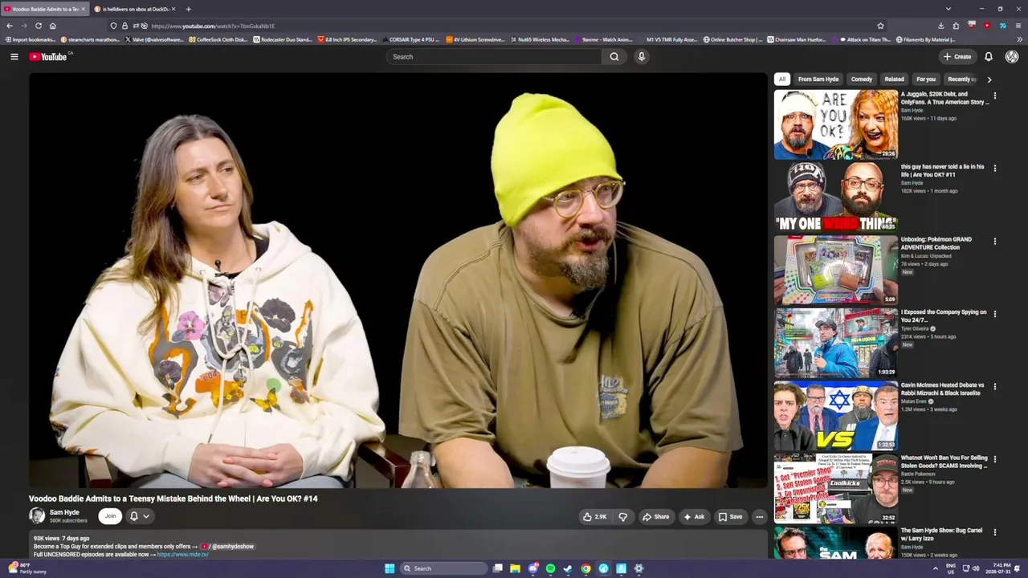Image resolution: width=1028 pixels, height=578 pixels.
Task: Click the video player frame
Action: point(398,280)
